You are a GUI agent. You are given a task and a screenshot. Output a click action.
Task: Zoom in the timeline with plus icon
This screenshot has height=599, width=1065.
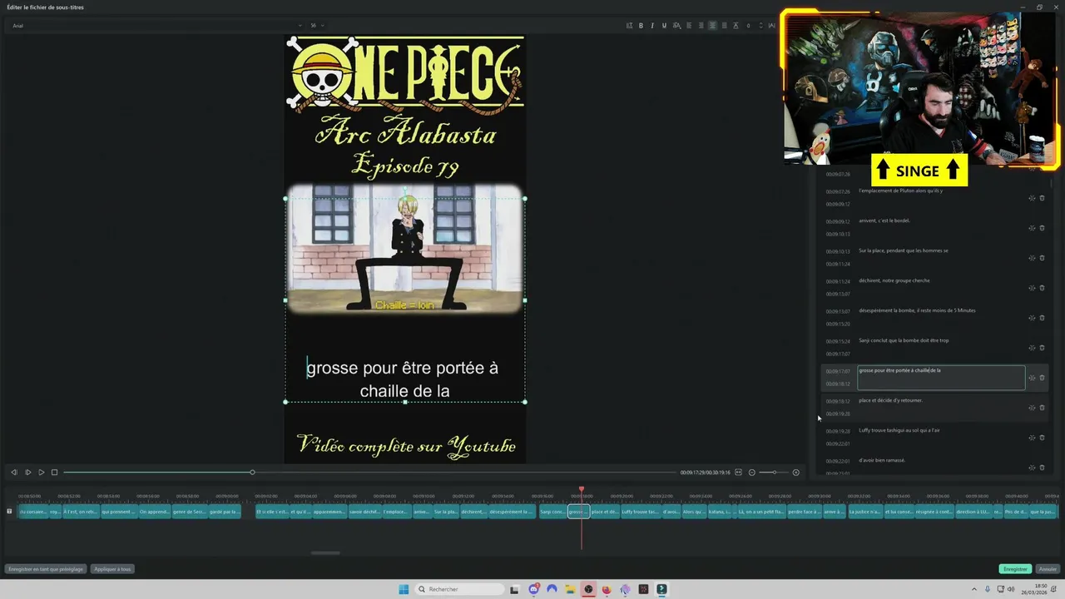[x=795, y=473]
